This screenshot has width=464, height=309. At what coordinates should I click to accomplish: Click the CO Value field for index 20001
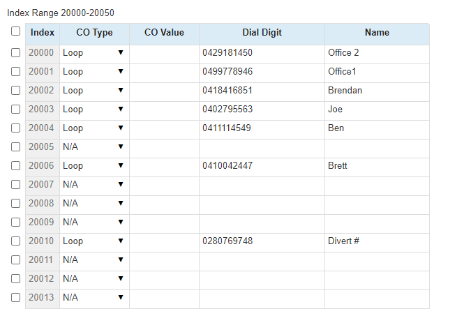click(x=164, y=71)
